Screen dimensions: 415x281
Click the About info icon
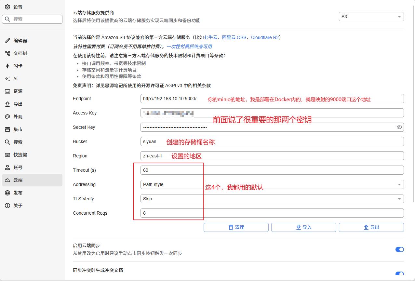(x=7, y=206)
